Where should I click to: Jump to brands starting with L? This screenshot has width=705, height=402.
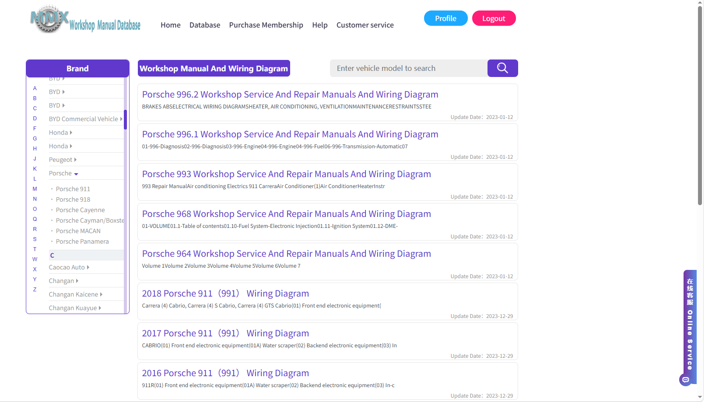(35, 179)
